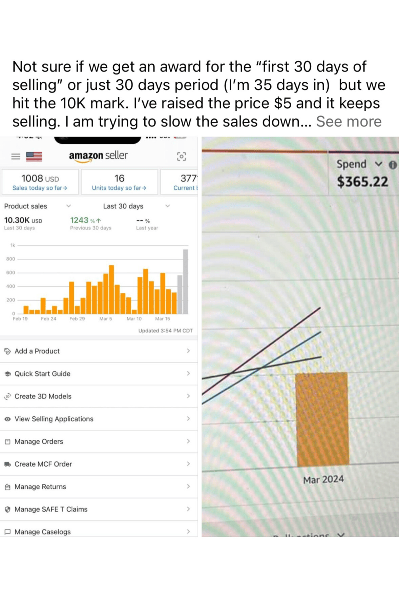Click the Create MCF Order truck icon
This screenshot has width=399, height=599.
click(7, 464)
